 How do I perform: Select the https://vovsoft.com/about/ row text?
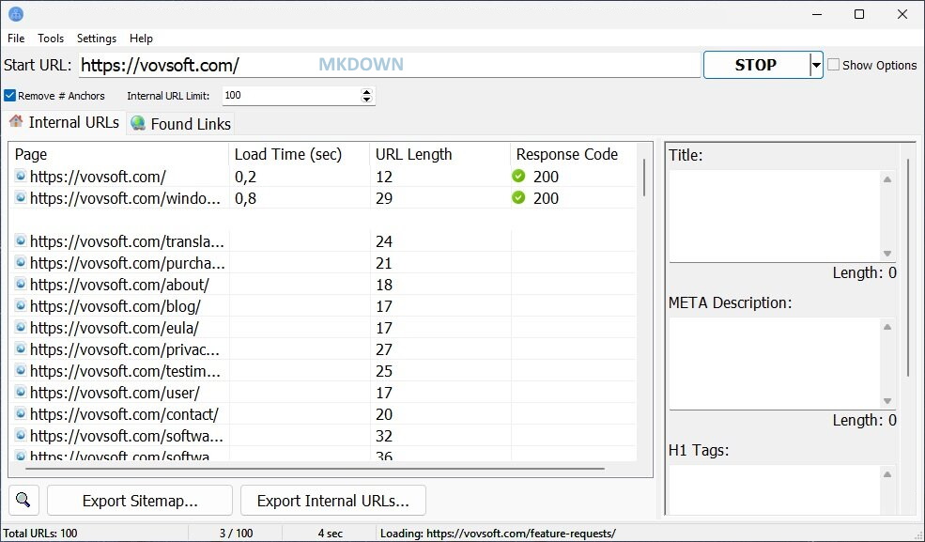tap(120, 285)
